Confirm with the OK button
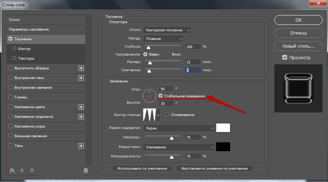This screenshot has width=328, height=182. click(298, 20)
